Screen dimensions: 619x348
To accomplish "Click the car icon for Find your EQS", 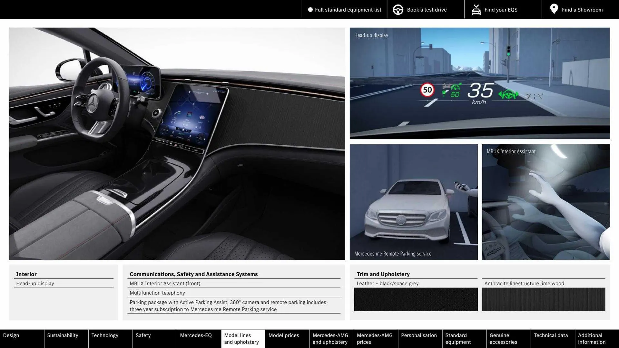I will [x=476, y=10].
